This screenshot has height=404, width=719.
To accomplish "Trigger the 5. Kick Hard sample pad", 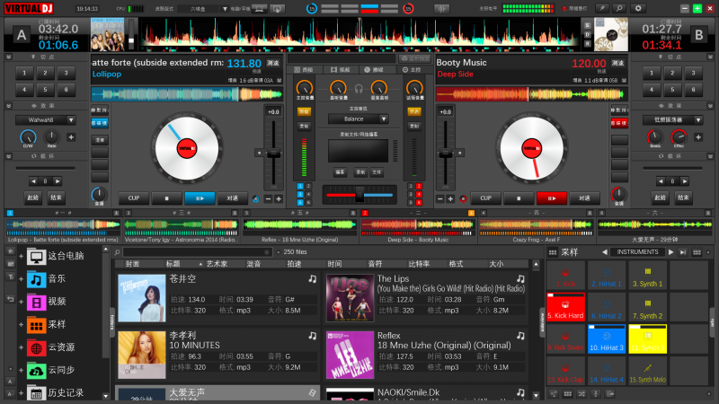I will coord(565,306).
